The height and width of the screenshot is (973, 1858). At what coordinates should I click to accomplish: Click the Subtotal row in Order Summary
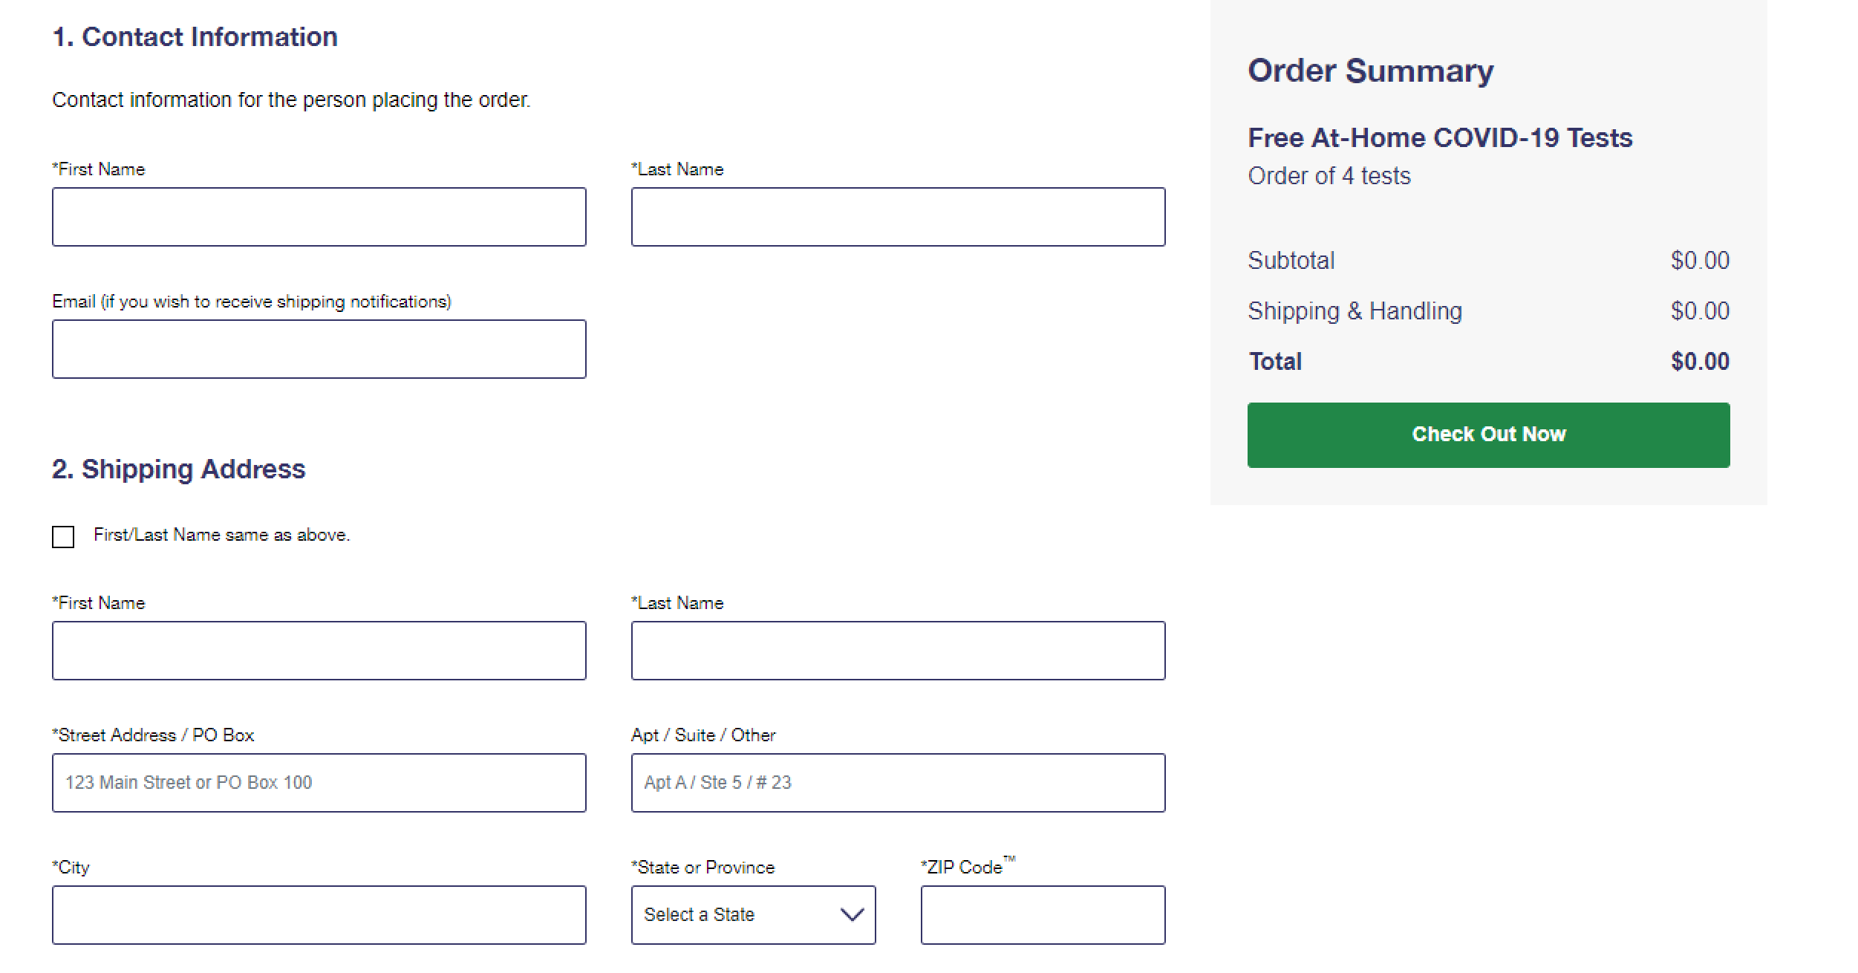point(1291,260)
